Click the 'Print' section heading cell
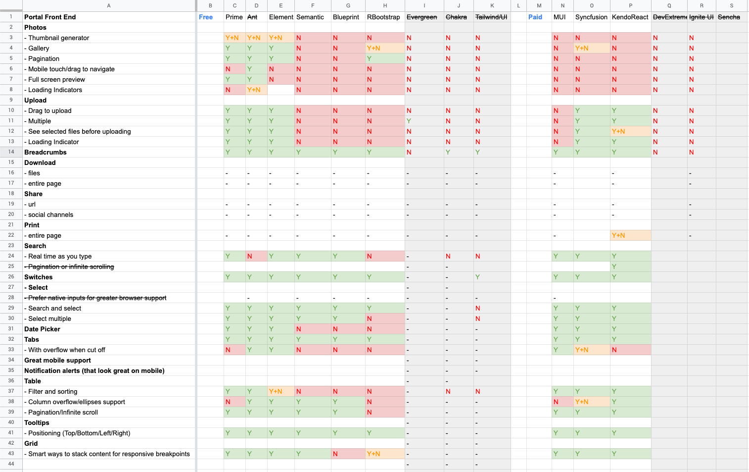 tap(109, 225)
